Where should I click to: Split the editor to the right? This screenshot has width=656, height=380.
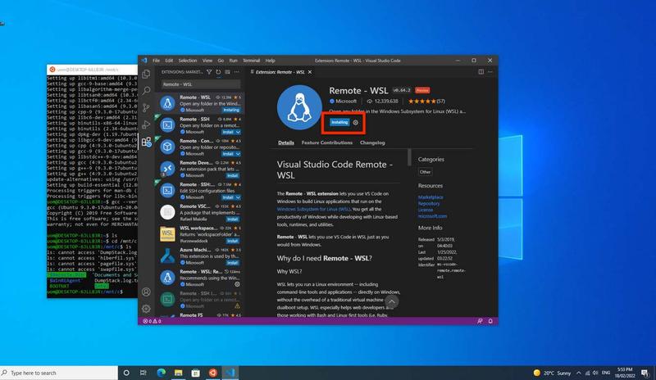[x=481, y=72]
